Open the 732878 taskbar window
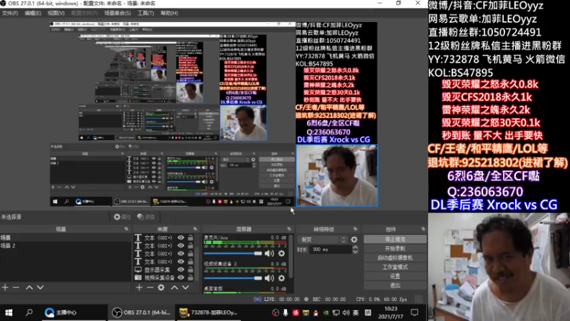Viewport: 570px width, 321px height. pyautogui.click(x=209, y=312)
